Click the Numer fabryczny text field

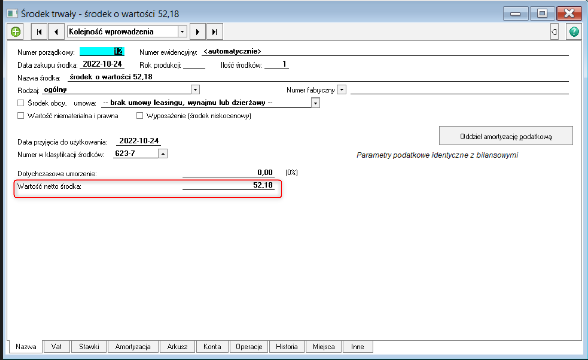pos(459,90)
